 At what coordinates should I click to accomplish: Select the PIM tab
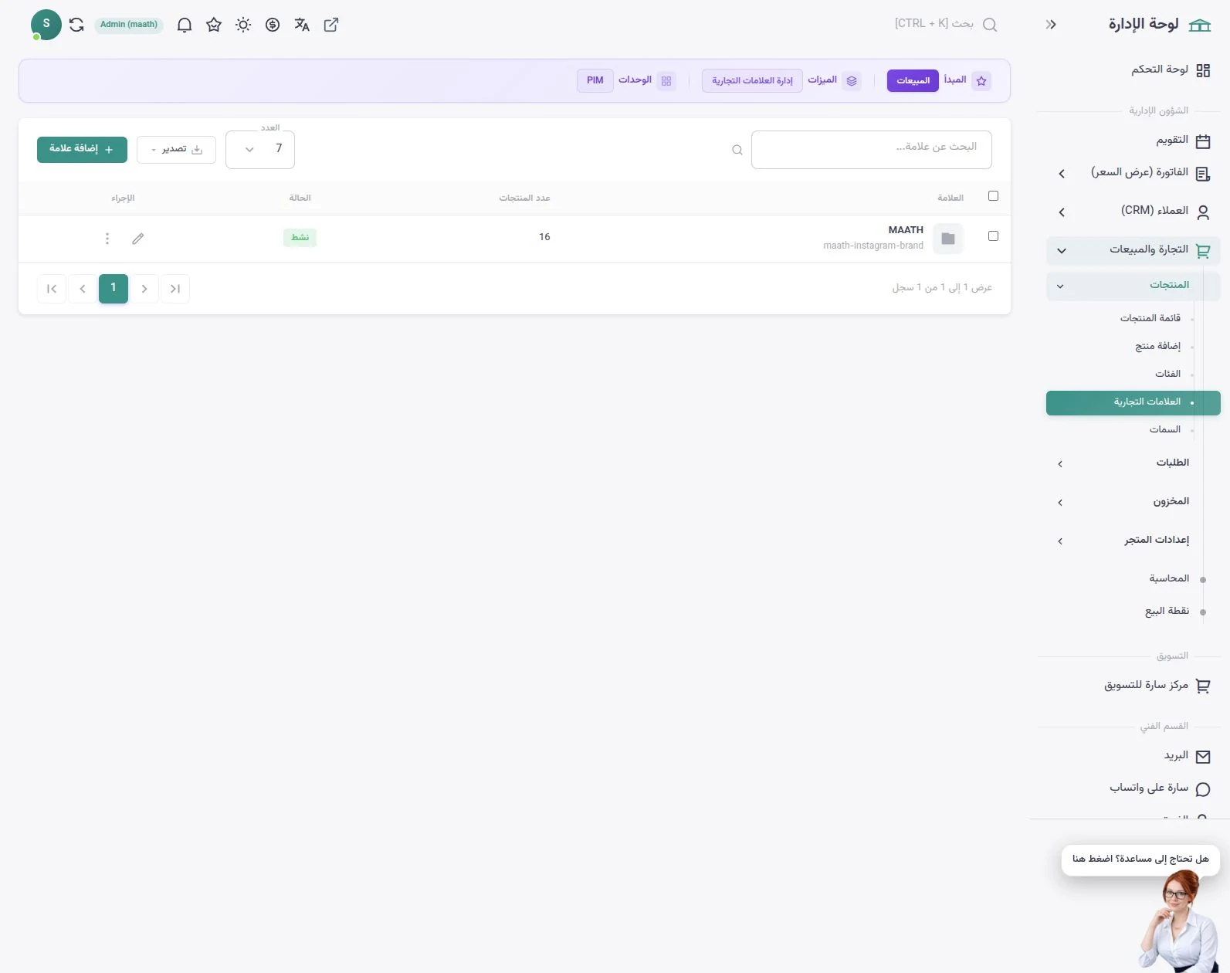595,80
